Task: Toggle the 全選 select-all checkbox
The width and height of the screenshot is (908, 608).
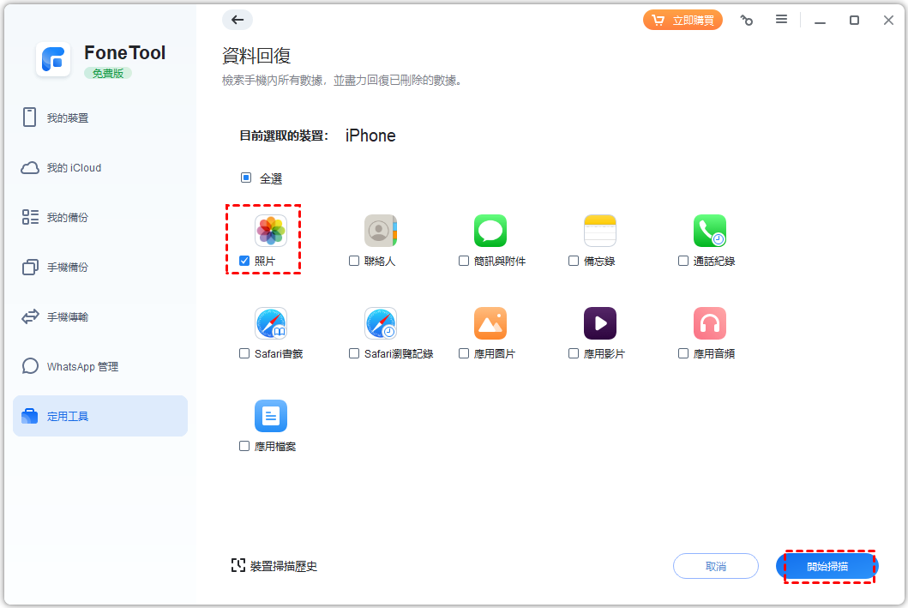Action: pos(246,178)
